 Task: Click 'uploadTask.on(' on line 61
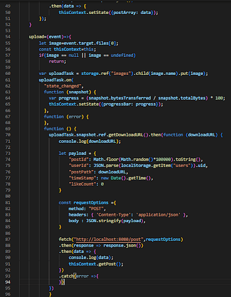[x=56, y=80]
